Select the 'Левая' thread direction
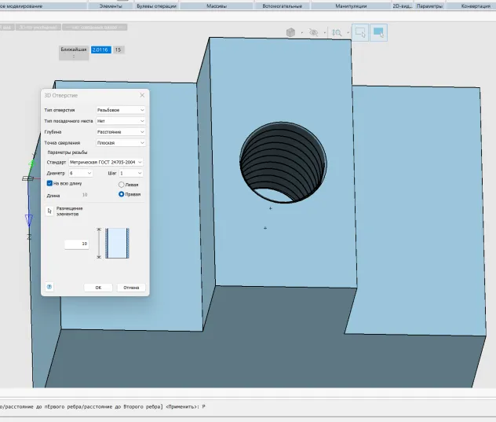 point(122,185)
